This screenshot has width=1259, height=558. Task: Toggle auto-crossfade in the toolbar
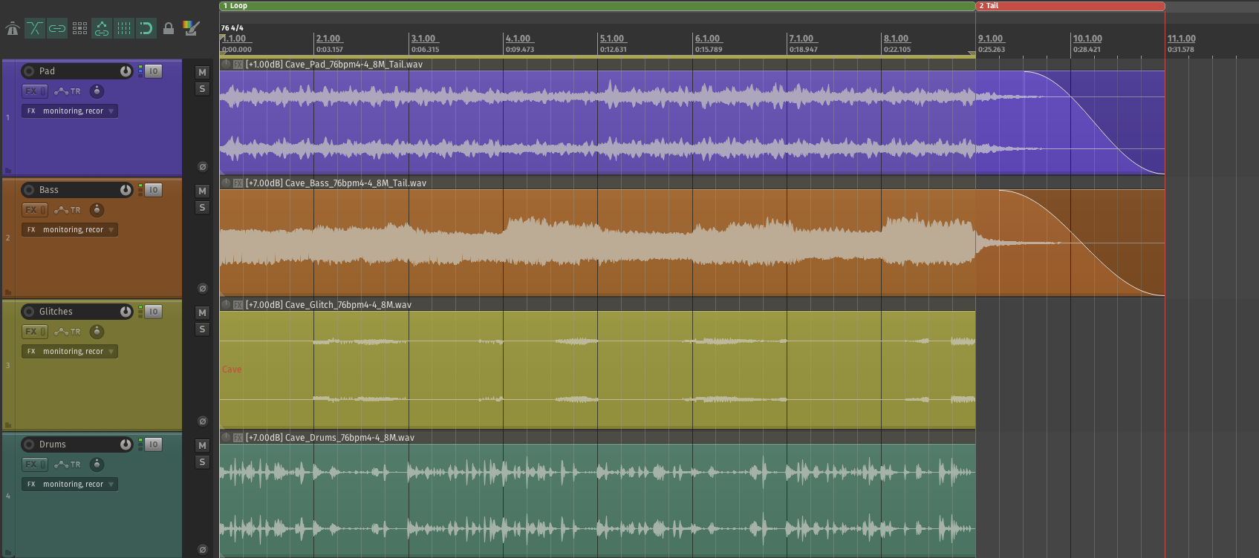point(35,29)
